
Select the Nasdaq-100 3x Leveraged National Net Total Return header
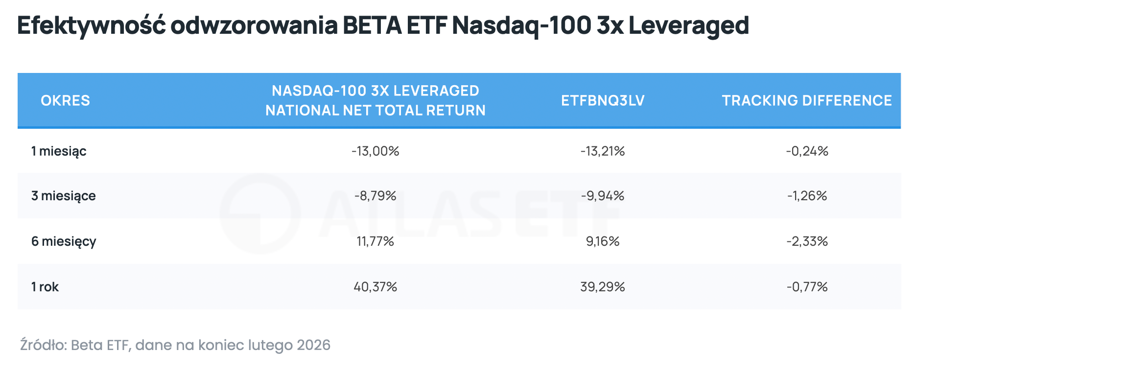tap(376, 100)
